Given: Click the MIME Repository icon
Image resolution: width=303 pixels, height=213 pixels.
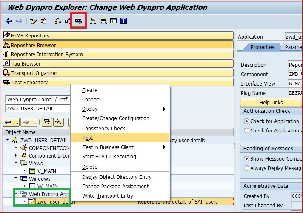Looking at the screenshot, I should point(6,35).
